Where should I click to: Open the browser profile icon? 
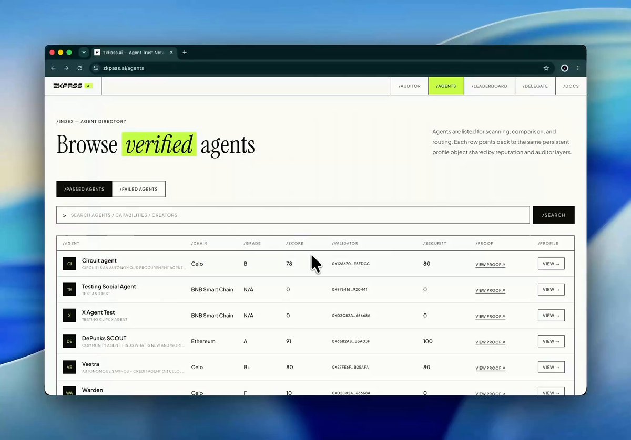(x=565, y=68)
